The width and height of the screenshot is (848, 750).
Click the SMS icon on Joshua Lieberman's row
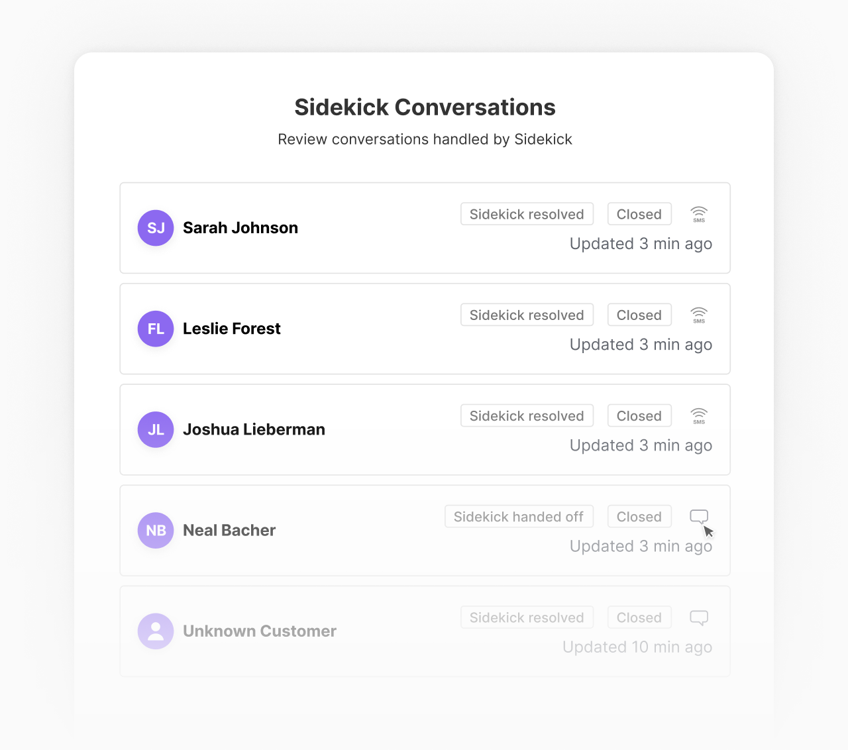(x=699, y=416)
